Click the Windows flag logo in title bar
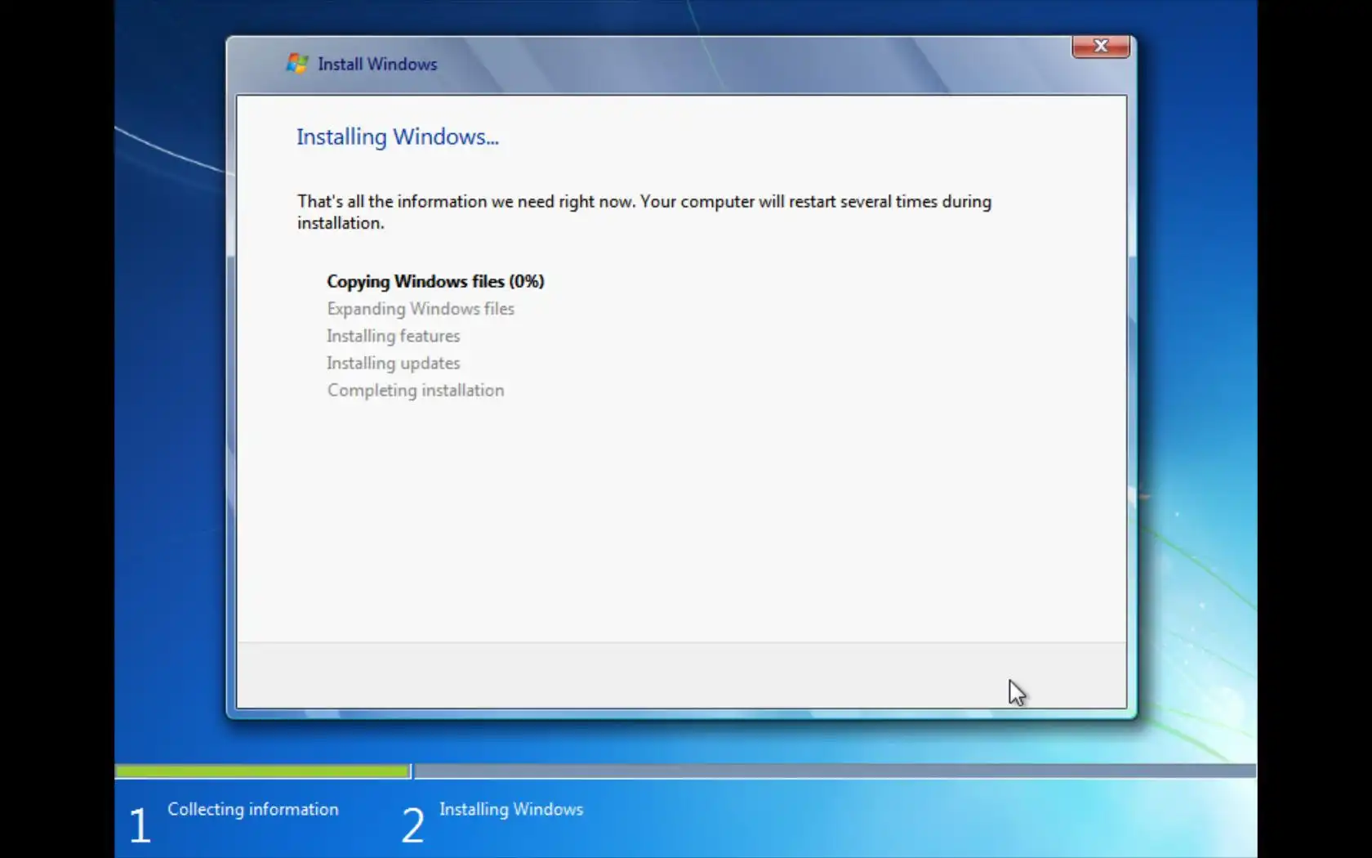This screenshot has width=1372, height=858. coord(297,63)
